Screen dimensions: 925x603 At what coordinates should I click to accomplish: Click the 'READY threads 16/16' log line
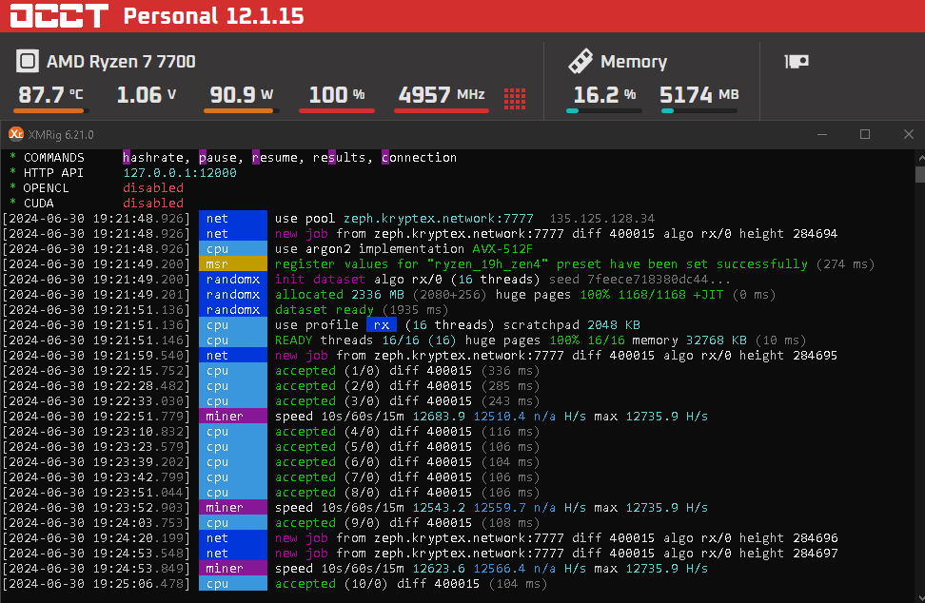coord(540,340)
